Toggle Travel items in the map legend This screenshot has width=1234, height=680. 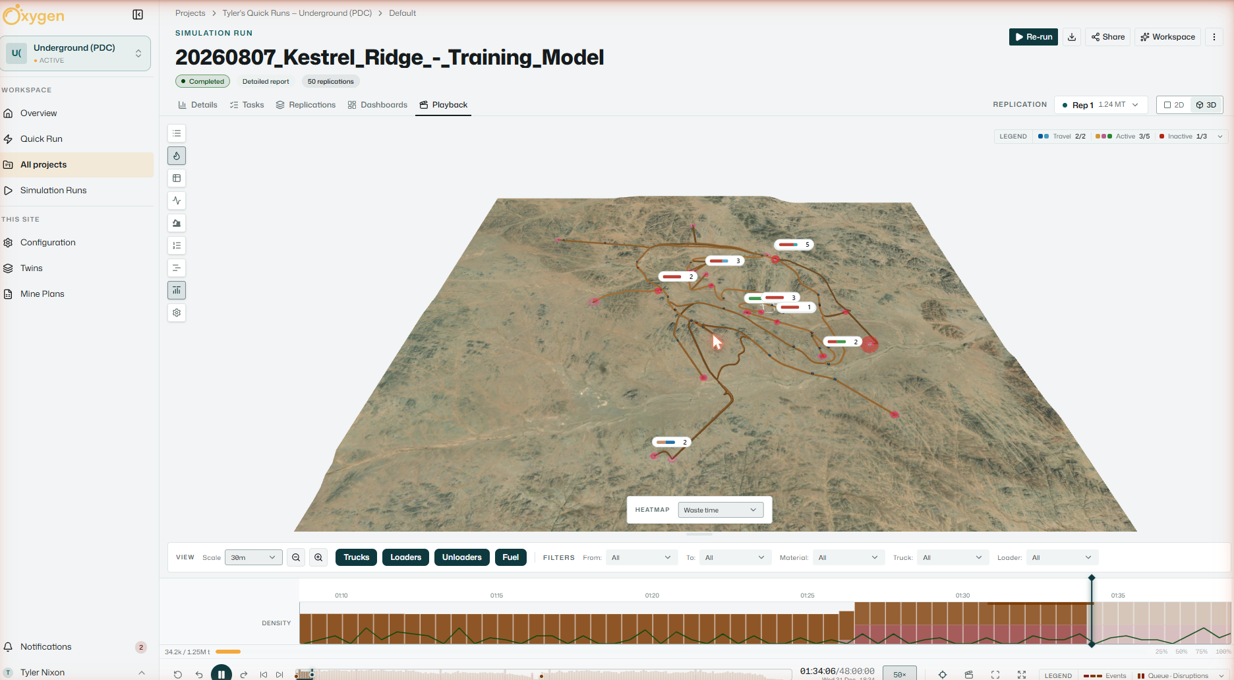pyautogui.click(x=1061, y=137)
